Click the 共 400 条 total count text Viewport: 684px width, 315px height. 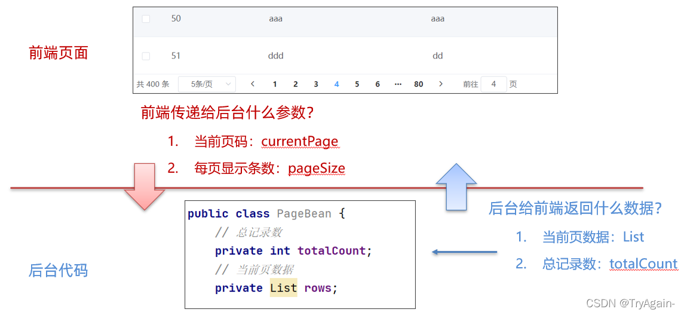[x=153, y=84]
